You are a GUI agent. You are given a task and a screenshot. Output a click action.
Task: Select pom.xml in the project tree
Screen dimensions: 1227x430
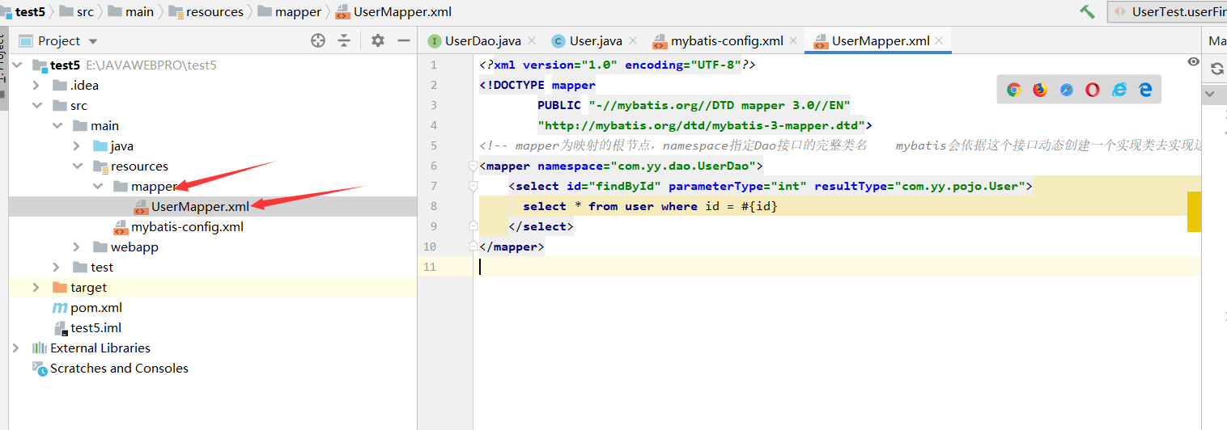[96, 308]
